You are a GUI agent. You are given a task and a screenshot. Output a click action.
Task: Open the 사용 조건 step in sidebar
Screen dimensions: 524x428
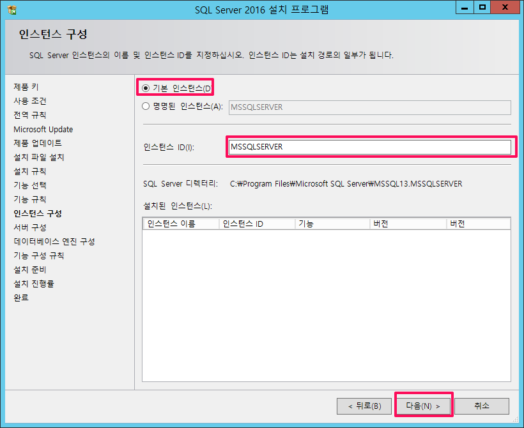point(30,101)
